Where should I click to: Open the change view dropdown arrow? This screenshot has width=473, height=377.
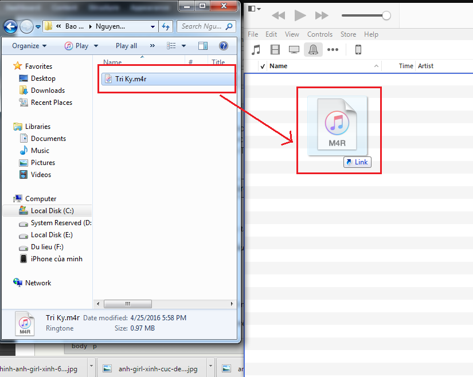pos(184,46)
